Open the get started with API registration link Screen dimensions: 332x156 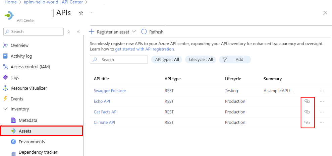click(x=145, y=49)
